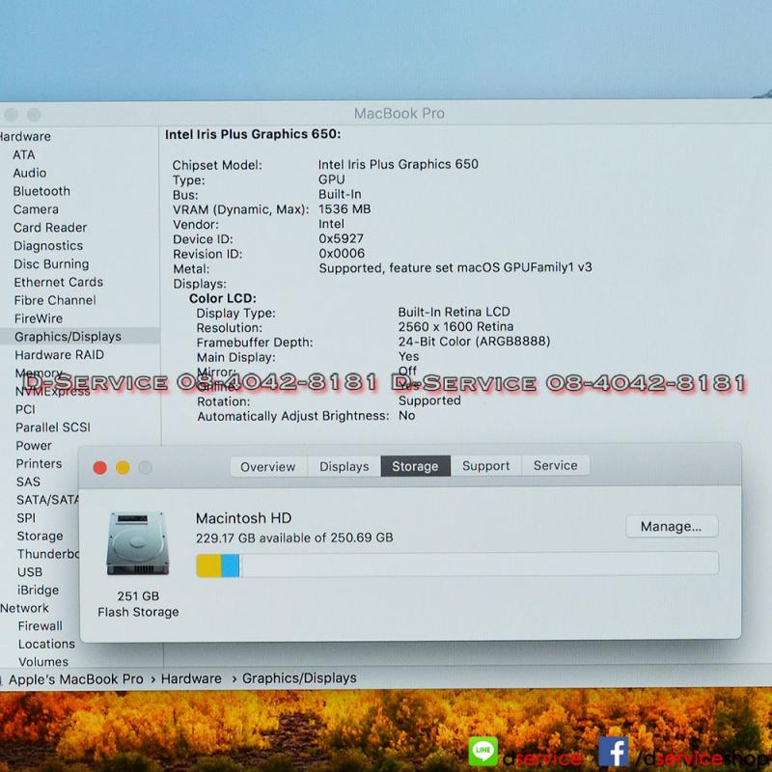Choose Camera in the sidebar
The image size is (772, 772).
[36, 209]
